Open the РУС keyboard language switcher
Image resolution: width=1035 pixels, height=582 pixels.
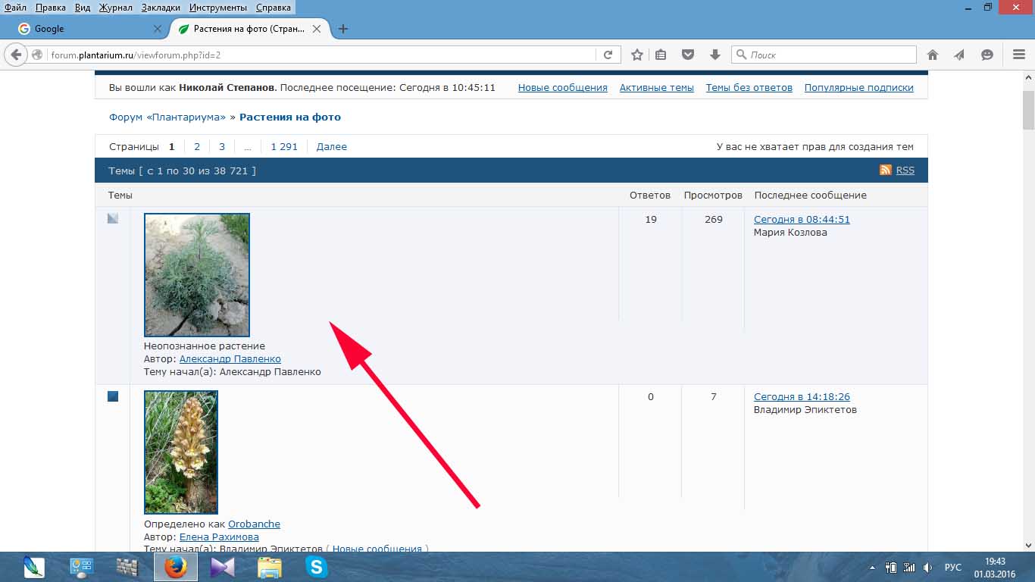click(x=952, y=568)
